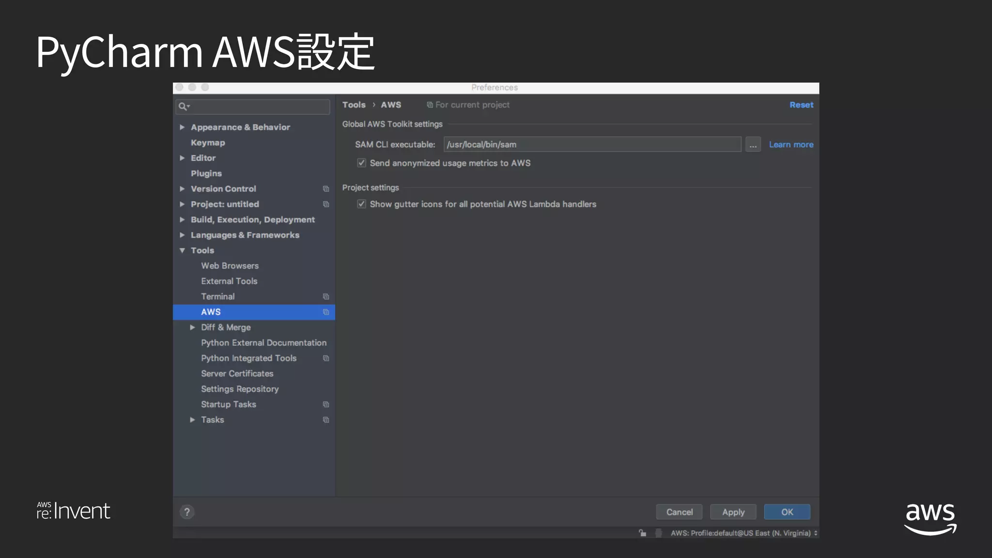Toggle Send anonymized usage metrics checkbox
This screenshot has width=992, height=558.
[361, 163]
